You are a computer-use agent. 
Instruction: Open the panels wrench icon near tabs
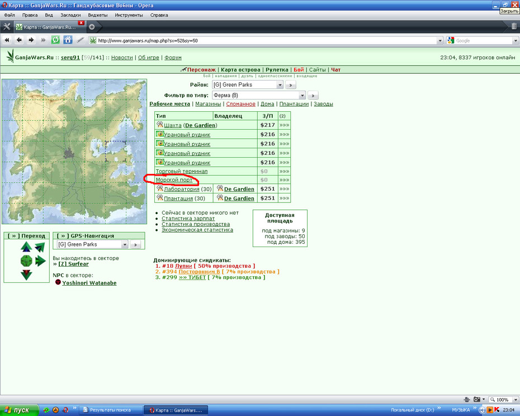[x=7, y=26]
